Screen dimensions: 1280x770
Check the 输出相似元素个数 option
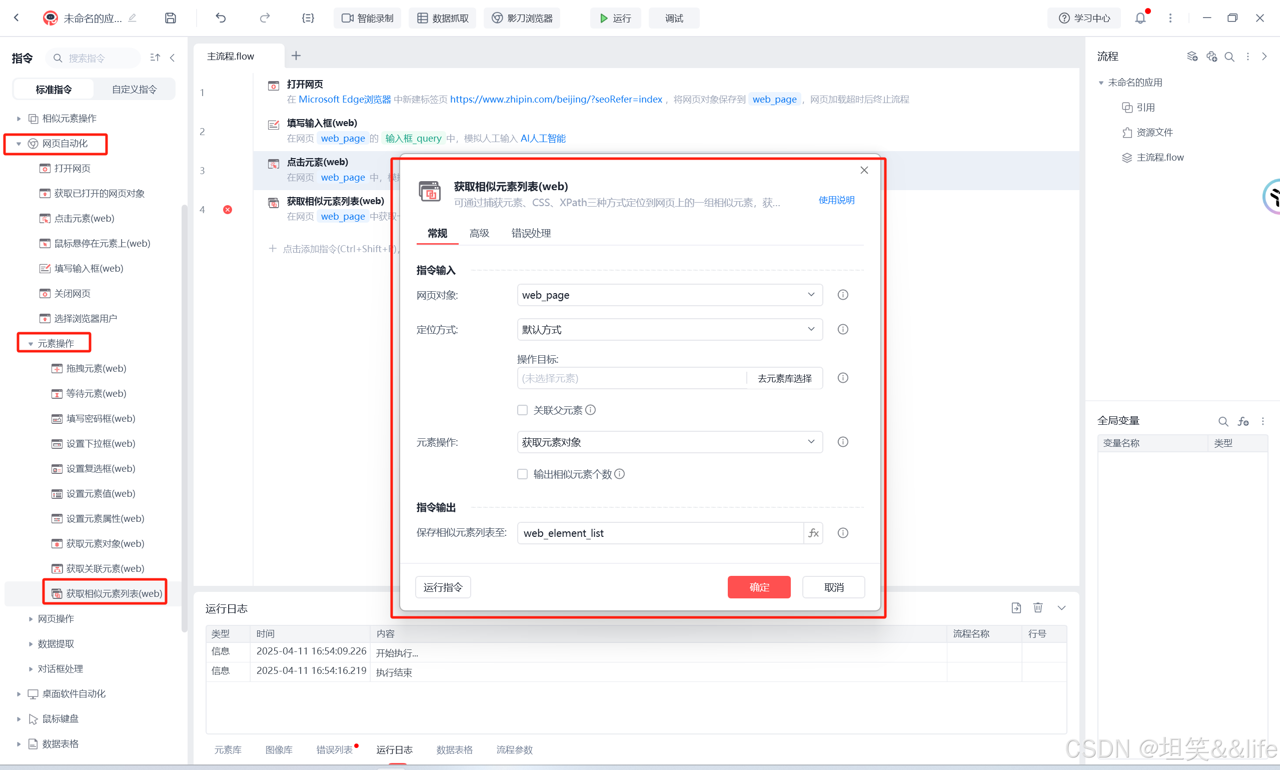pyautogui.click(x=522, y=474)
